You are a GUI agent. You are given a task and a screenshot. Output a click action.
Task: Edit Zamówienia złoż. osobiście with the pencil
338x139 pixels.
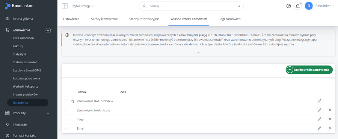click(x=319, y=101)
